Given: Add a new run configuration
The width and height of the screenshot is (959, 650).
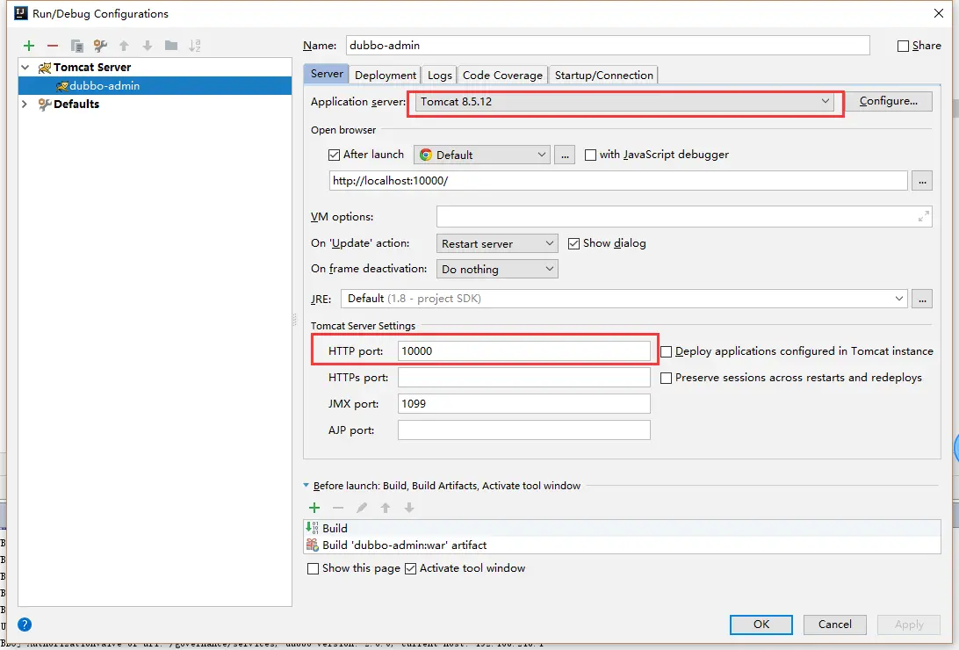Looking at the screenshot, I should (x=29, y=46).
